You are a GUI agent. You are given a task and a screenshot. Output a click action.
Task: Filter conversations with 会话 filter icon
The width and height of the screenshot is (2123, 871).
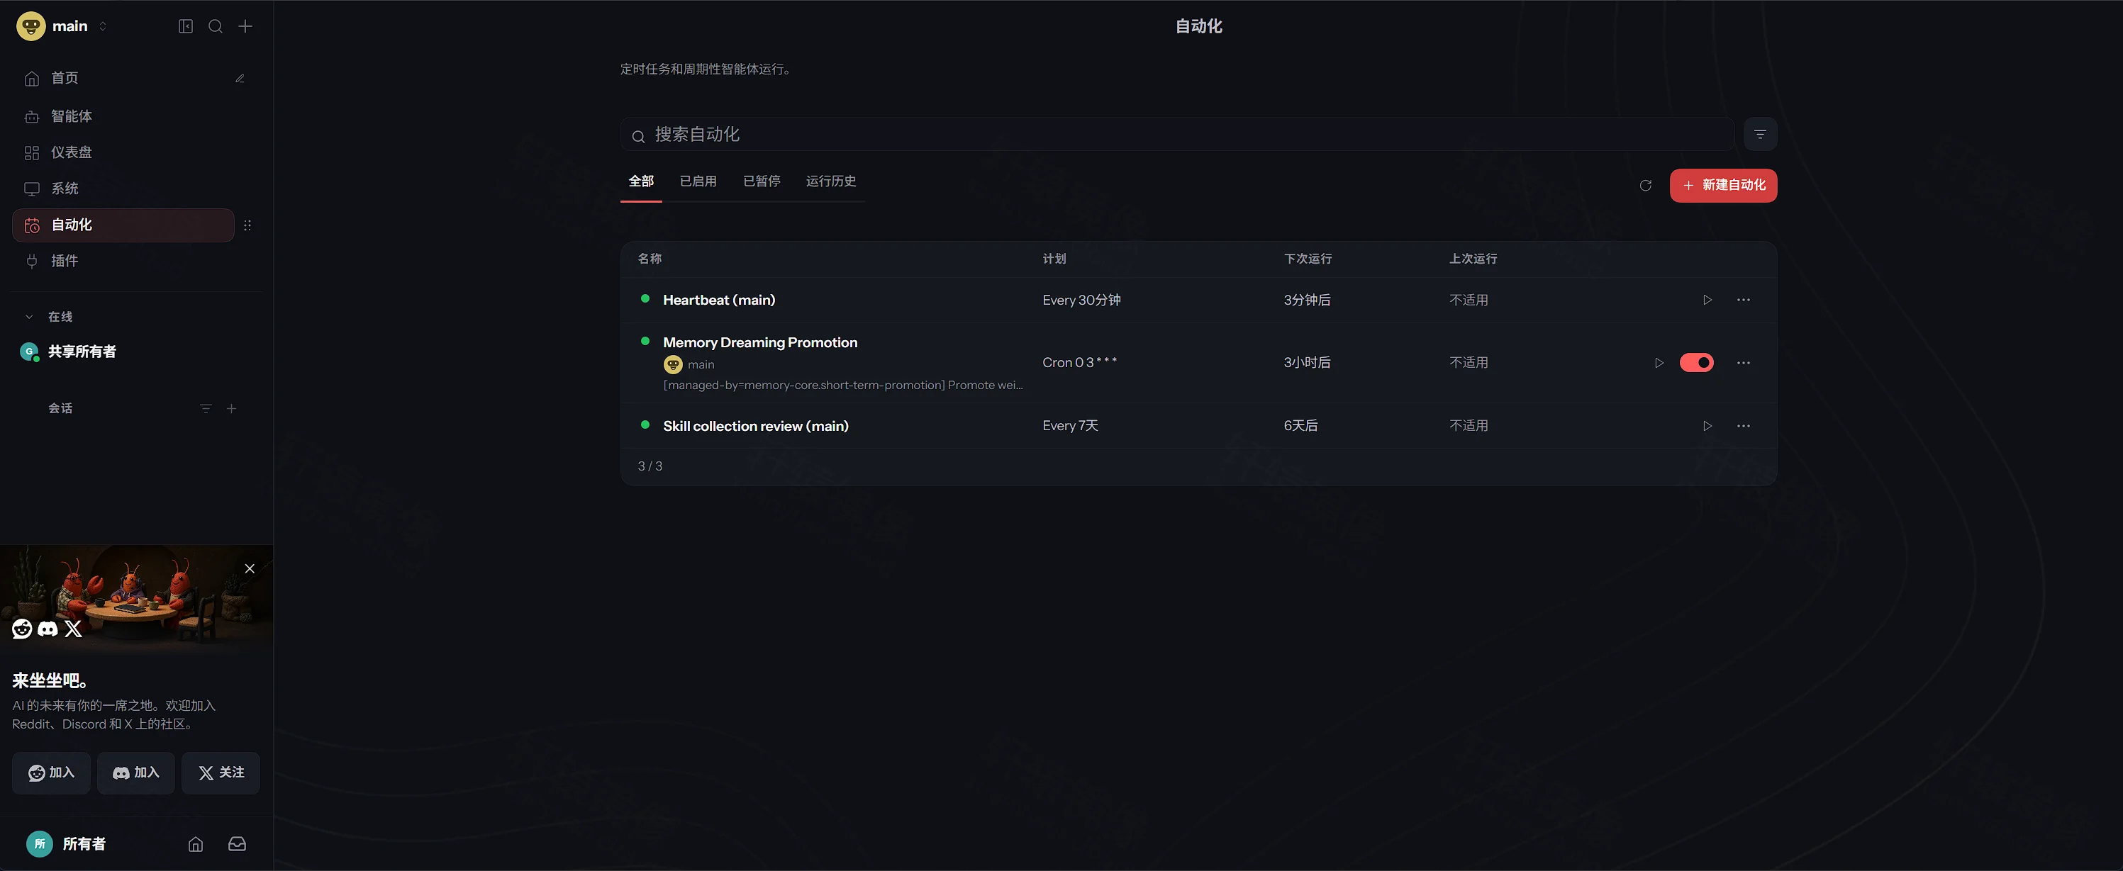(206, 409)
